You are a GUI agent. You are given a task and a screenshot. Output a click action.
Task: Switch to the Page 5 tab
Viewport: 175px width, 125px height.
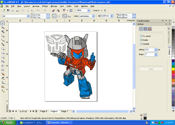pos(44,111)
